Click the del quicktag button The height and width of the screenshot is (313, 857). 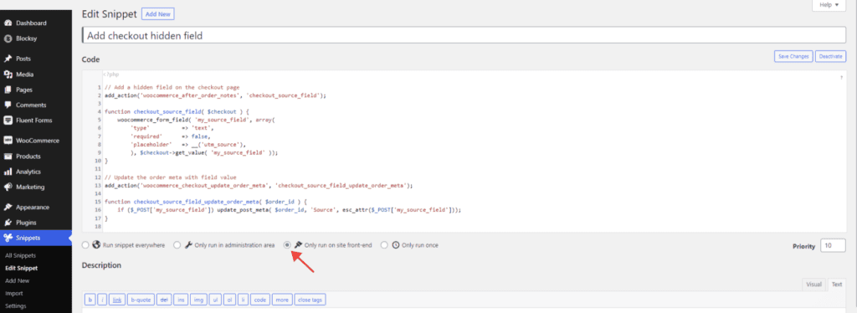(x=164, y=300)
